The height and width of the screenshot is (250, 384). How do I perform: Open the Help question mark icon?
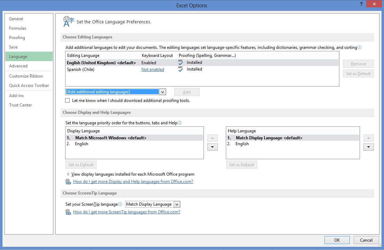(x=361, y=4)
